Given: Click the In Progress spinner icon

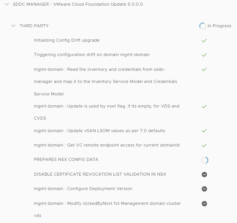Looking at the screenshot, I should [x=202, y=26].
